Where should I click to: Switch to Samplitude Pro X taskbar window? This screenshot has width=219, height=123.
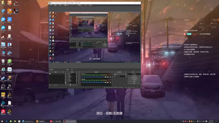click(x=28, y=121)
